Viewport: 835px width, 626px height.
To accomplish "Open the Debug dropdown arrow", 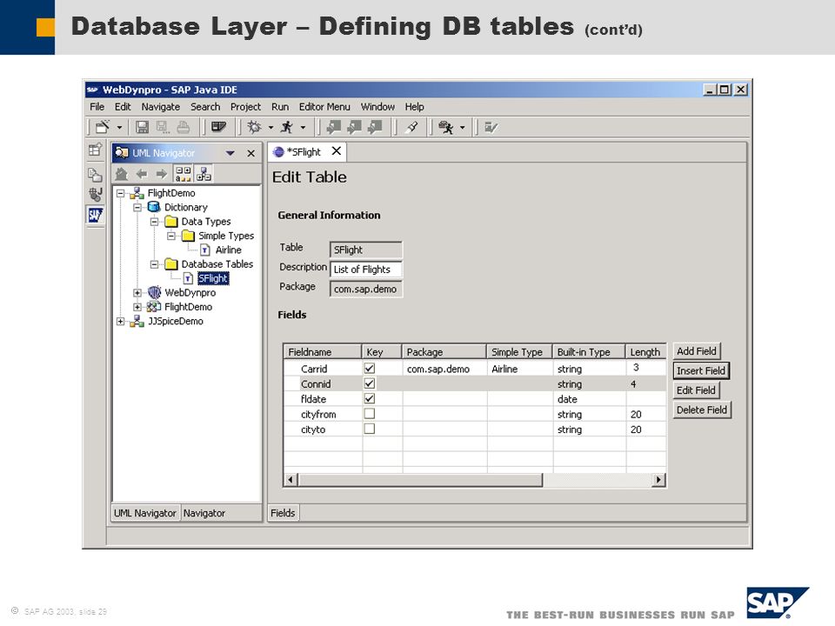I will (x=271, y=128).
